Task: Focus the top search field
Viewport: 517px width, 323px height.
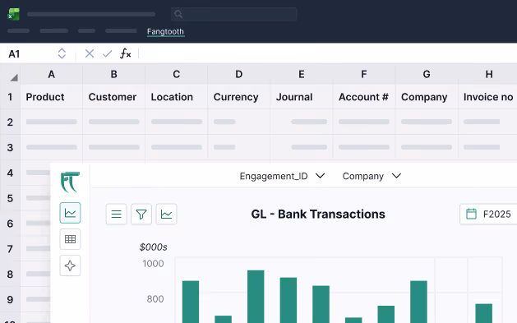Action: click(233, 14)
